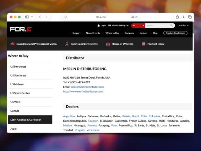The height and width of the screenshot is (151, 201).
Task: Click the Product Guidebook button
Action: [x=175, y=33]
